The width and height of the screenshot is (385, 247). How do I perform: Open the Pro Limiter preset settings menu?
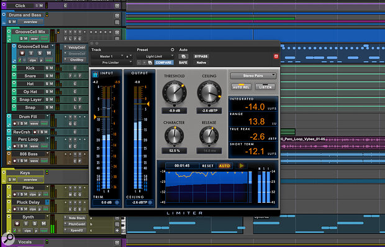coord(173,50)
